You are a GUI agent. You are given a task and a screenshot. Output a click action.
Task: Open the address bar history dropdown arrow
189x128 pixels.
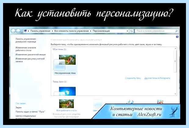pyautogui.click(x=127, y=31)
